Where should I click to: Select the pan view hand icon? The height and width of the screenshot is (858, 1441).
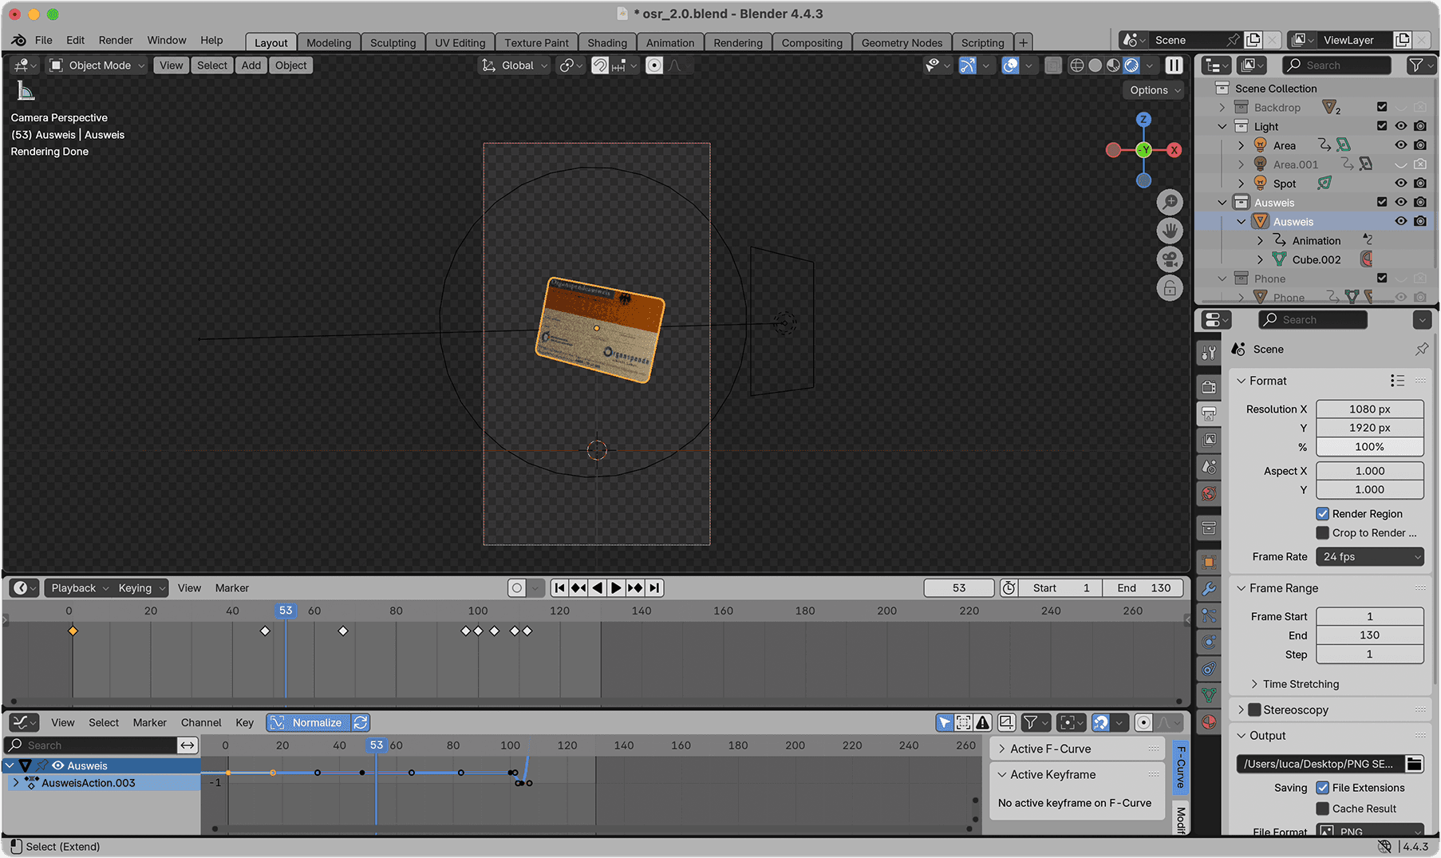click(1170, 231)
